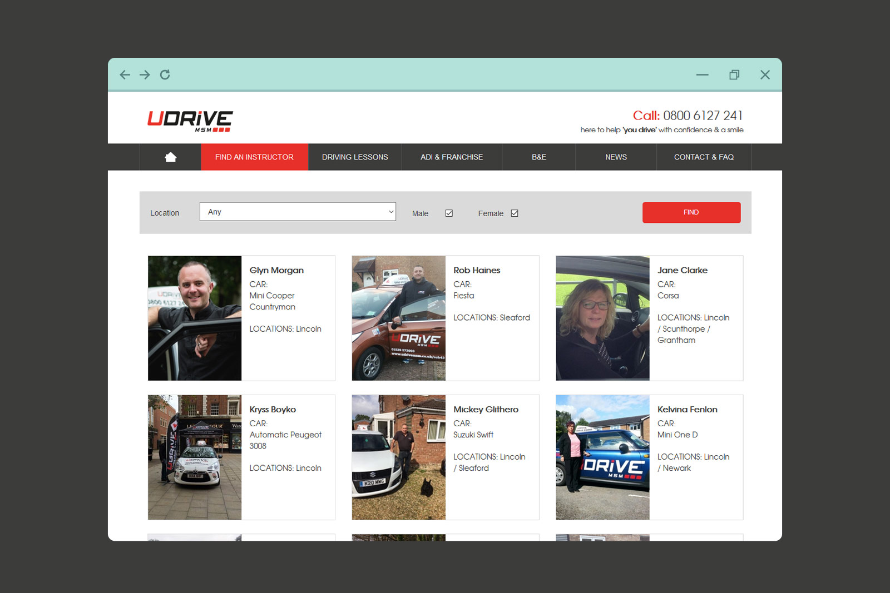Click the home icon in navigation bar
This screenshot has height=593, width=890.
point(170,157)
